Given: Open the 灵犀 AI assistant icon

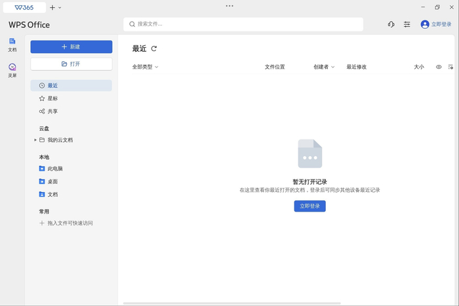Looking at the screenshot, I should [x=12, y=69].
